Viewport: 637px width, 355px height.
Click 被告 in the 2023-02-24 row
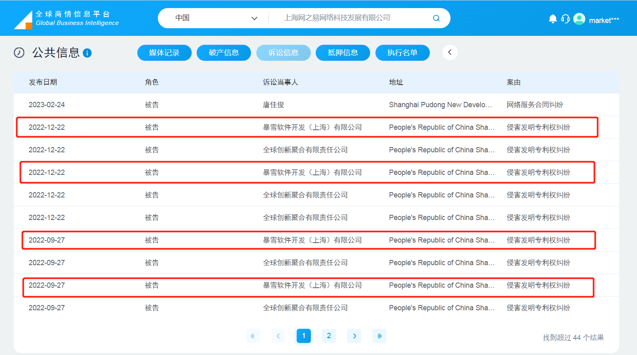point(152,105)
